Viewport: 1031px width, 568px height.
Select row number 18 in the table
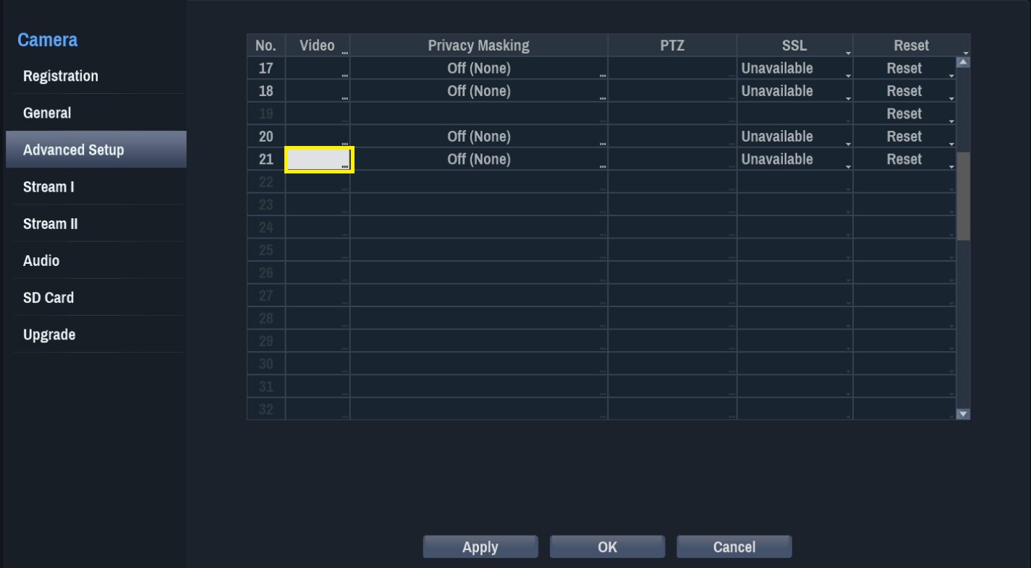266,91
